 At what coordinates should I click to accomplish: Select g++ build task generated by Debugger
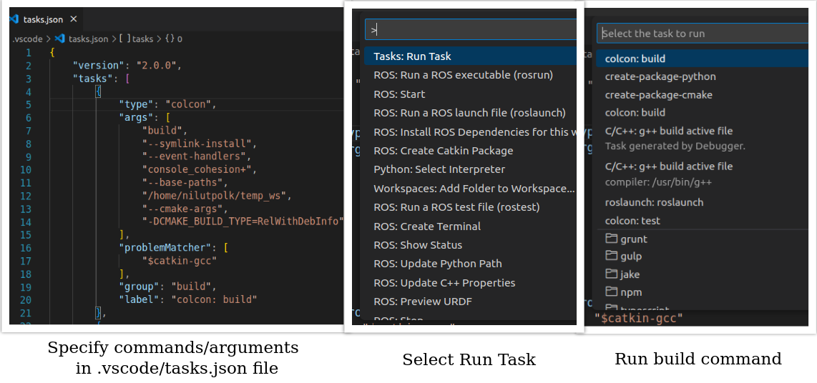click(x=703, y=139)
